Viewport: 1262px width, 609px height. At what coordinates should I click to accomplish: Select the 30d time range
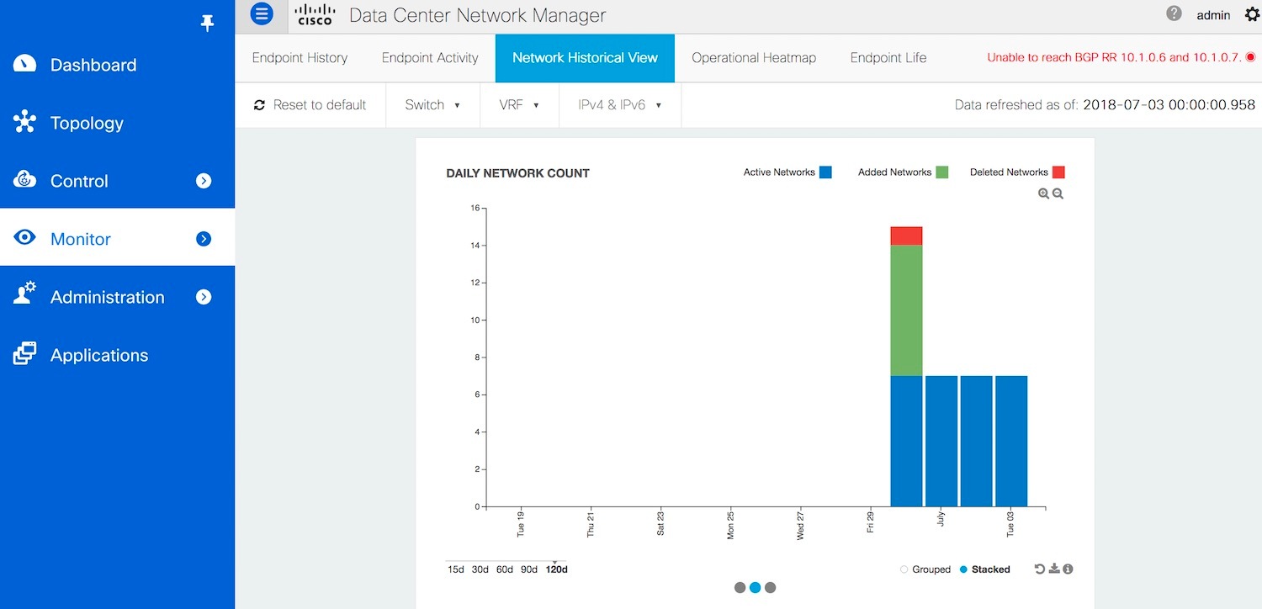coord(480,569)
